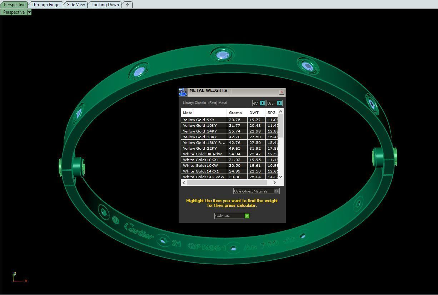Click the top center gemstone on bangle

(x=223, y=55)
